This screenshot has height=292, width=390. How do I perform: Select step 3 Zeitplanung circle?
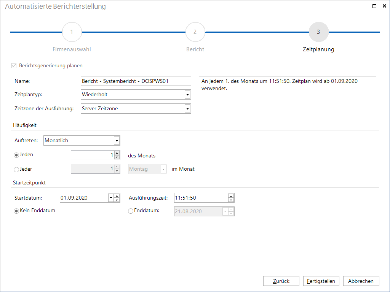tap(319, 32)
